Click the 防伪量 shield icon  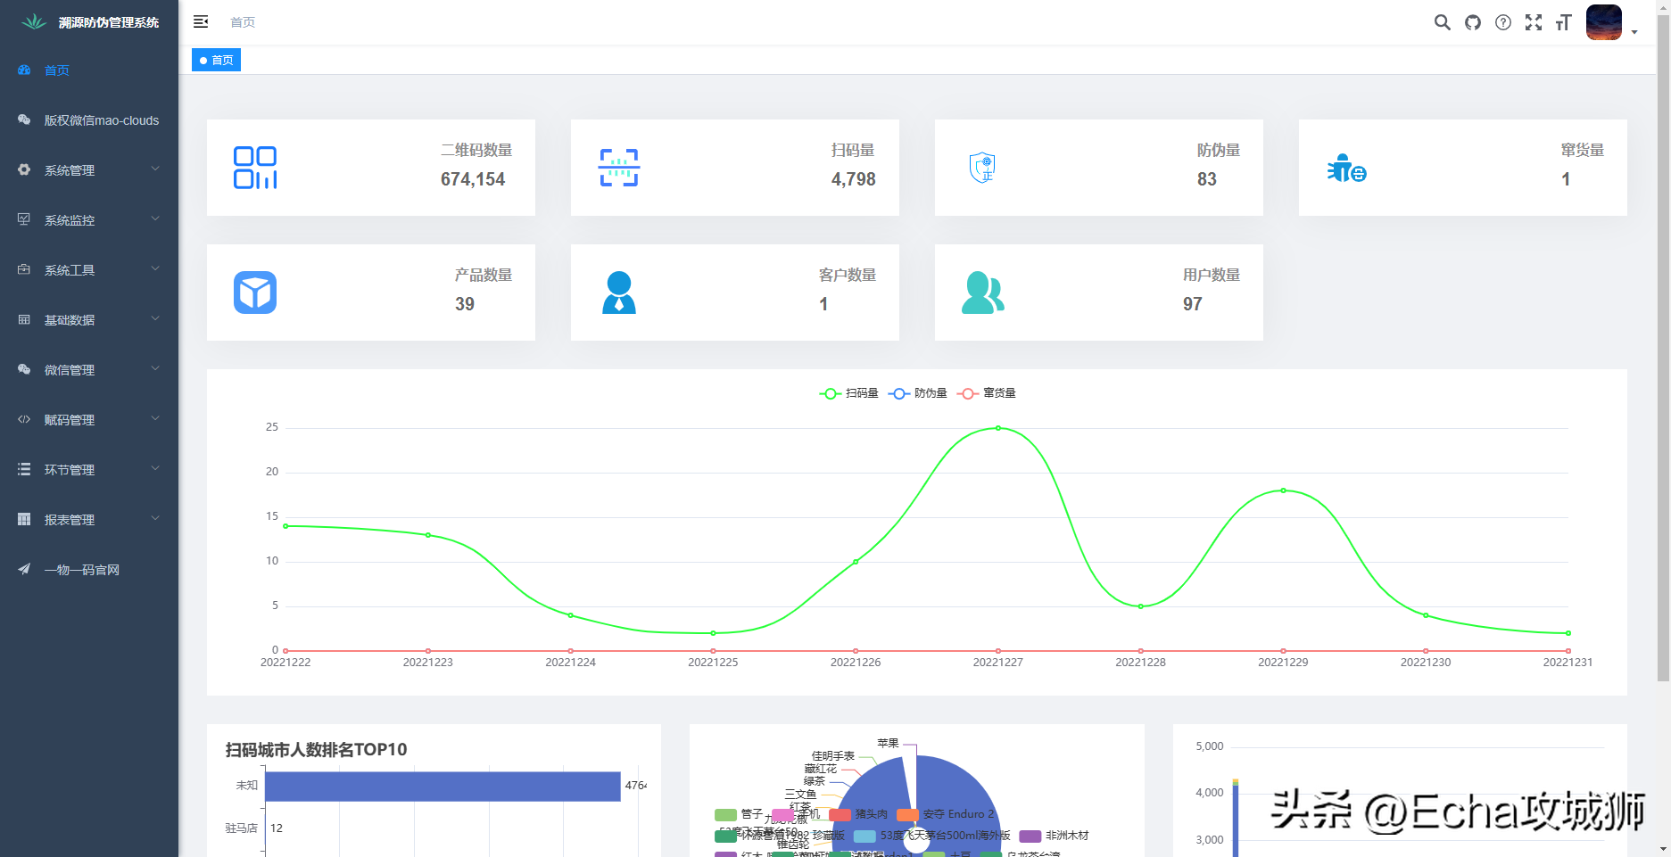(x=983, y=168)
